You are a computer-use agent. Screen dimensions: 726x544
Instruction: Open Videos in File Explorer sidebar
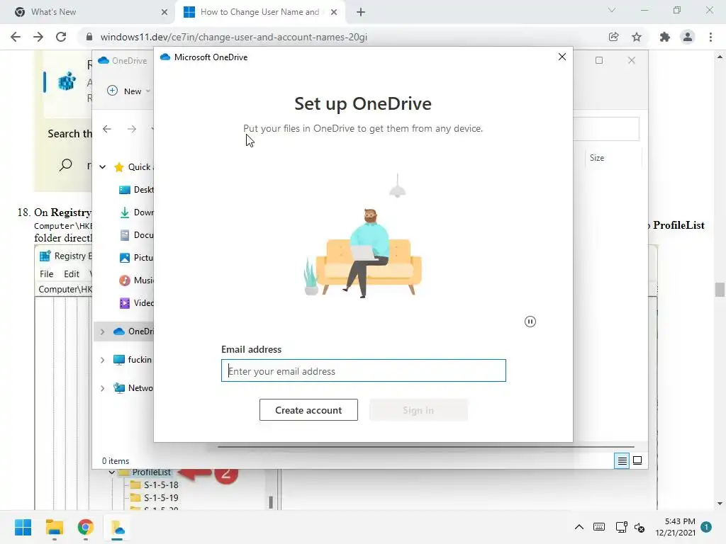tap(136, 303)
